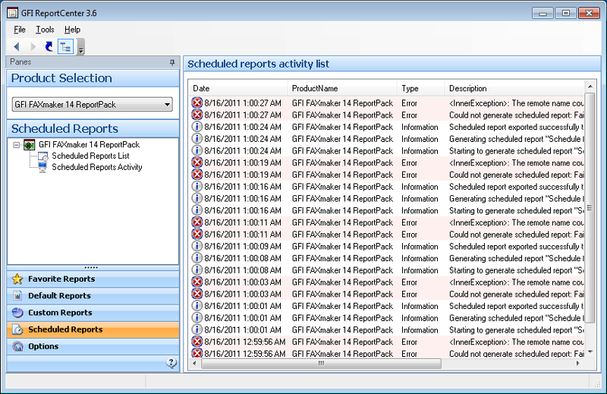Click the Scheduled Reports clock icon
The height and width of the screenshot is (394, 607).
[17, 329]
